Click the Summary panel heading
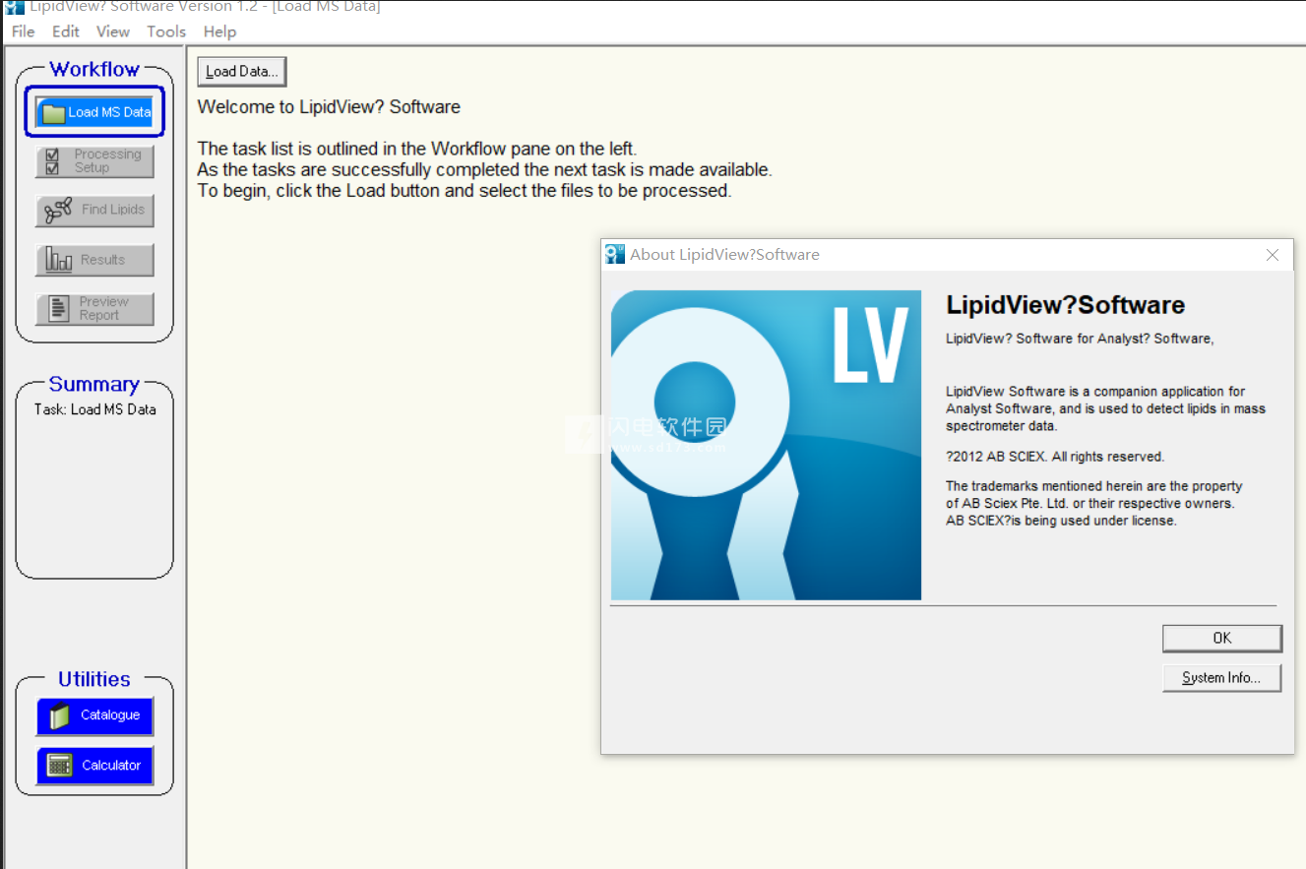 click(x=94, y=385)
